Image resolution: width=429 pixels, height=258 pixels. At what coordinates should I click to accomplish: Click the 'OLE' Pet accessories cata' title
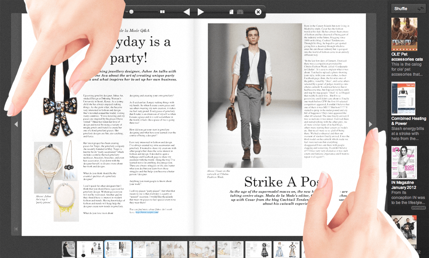pyautogui.click(x=407, y=57)
